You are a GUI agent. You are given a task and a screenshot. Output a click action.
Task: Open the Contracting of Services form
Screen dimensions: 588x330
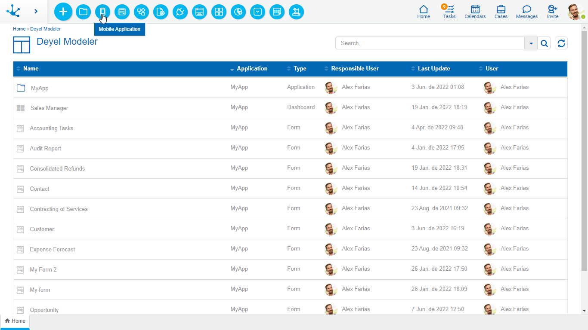(59, 209)
